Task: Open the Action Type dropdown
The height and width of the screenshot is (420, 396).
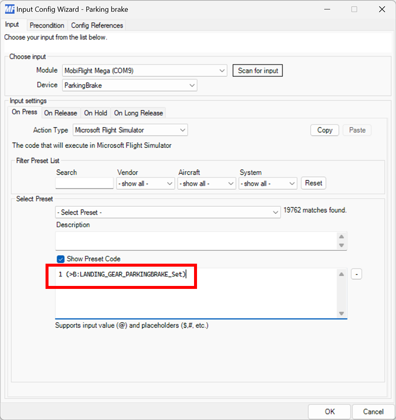Action: coord(182,130)
